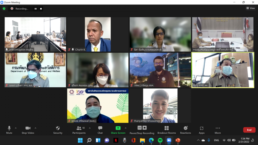Expand arrow next to Participants
The width and height of the screenshot is (258, 145).
[x=90, y=128]
